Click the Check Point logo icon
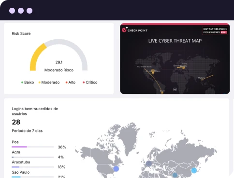 click(x=124, y=30)
